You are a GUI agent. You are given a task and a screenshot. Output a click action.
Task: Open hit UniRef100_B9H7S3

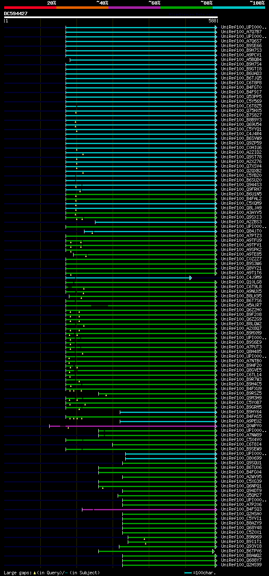(241, 50)
